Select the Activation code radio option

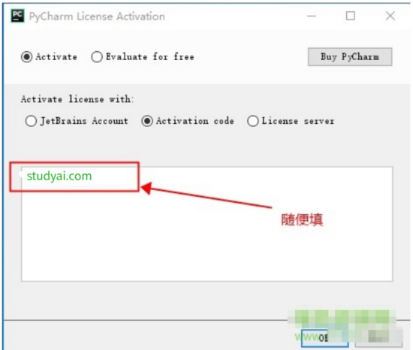147,121
